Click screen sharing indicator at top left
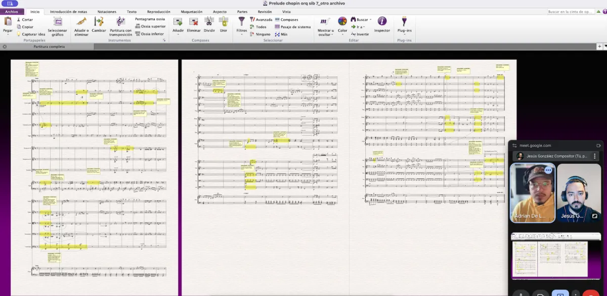Image resolution: width=607 pixels, height=296 pixels. (9, 4)
